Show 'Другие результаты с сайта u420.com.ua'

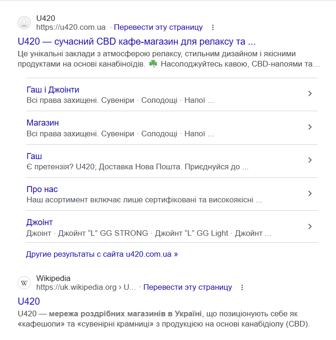click(102, 254)
